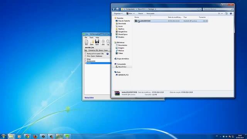Select Grupo doméstico in sidebar

point(122,59)
